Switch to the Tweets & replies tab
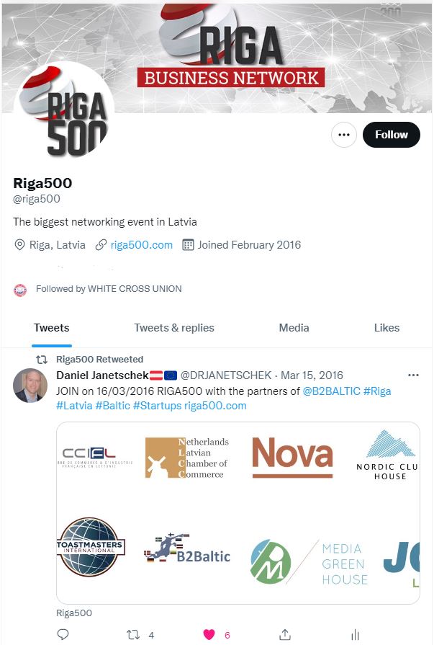434x645 pixels. (174, 328)
